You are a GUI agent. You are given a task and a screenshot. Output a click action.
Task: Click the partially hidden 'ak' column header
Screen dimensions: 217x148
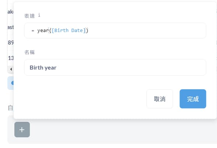click(x=11, y=12)
